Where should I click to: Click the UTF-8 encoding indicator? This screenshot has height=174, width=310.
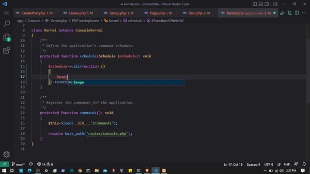(x=269, y=164)
